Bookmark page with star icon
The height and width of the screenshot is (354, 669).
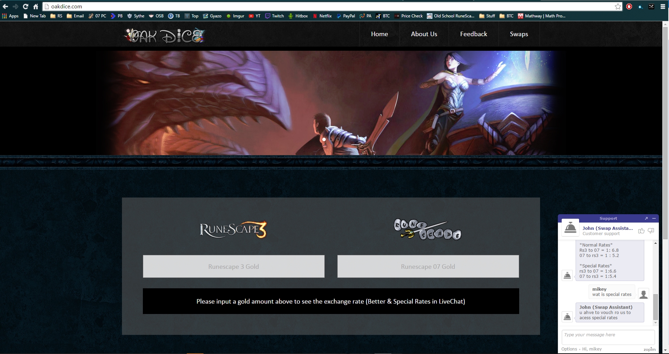(x=618, y=7)
